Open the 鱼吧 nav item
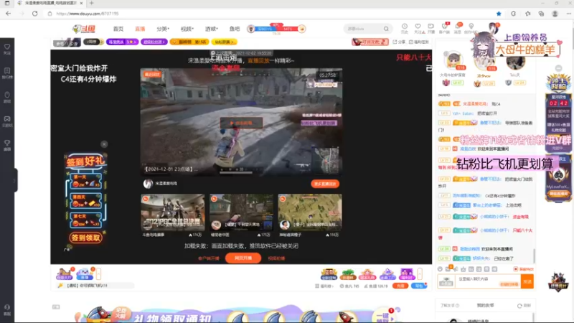 (x=235, y=29)
